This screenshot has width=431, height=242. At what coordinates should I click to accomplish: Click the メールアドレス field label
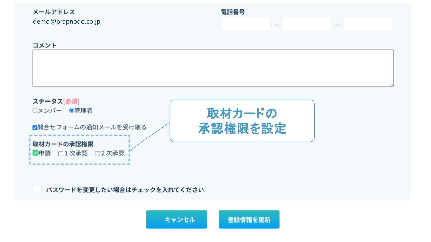pyautogui.click(x=54, y=12)
